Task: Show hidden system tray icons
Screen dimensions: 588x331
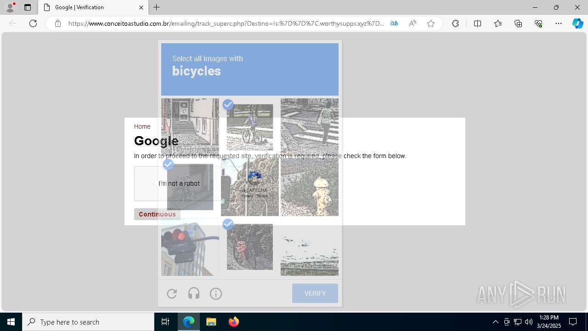Action: tap(495, 322)
